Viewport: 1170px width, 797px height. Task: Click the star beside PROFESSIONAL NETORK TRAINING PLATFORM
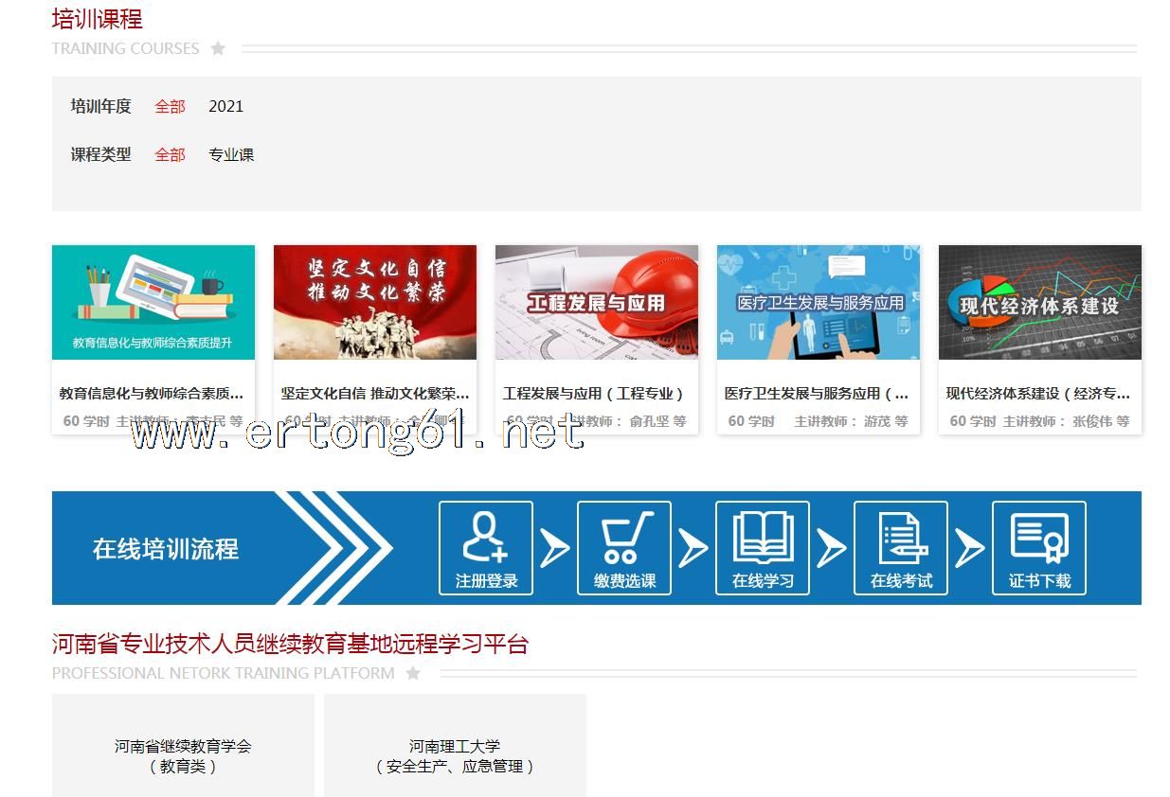click(413, 673)
